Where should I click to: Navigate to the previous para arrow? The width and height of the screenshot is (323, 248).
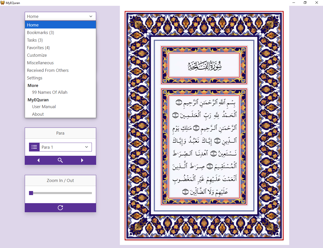[38, 160]
